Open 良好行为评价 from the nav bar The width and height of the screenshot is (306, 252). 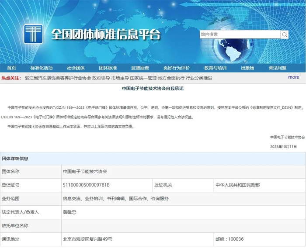(177, 68)
